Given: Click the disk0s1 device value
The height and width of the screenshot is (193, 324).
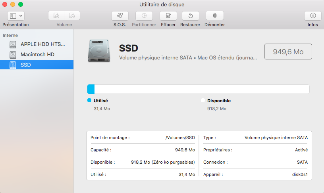Looking at the screenshot, I should coord(300,174).
